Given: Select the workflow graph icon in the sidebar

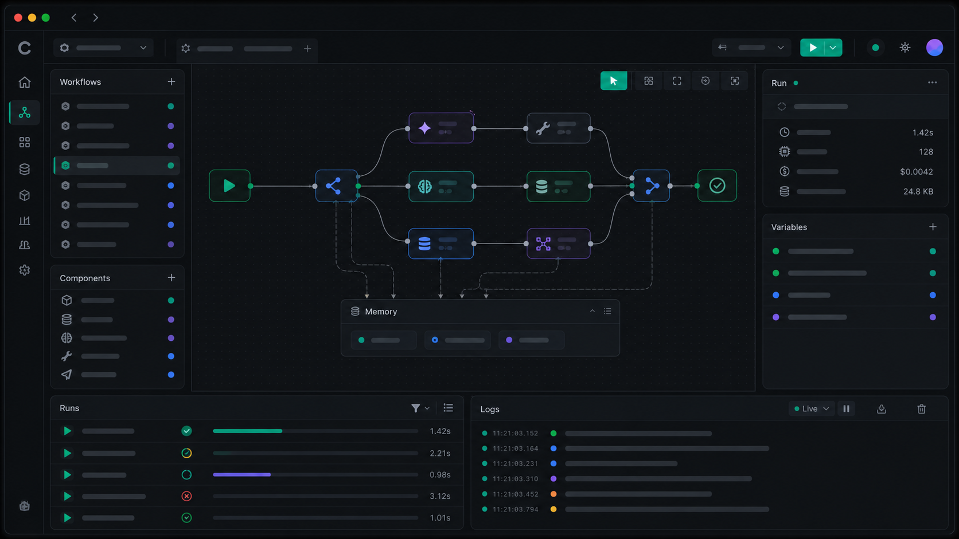Looking at the screenshot, I should point(25,112).
